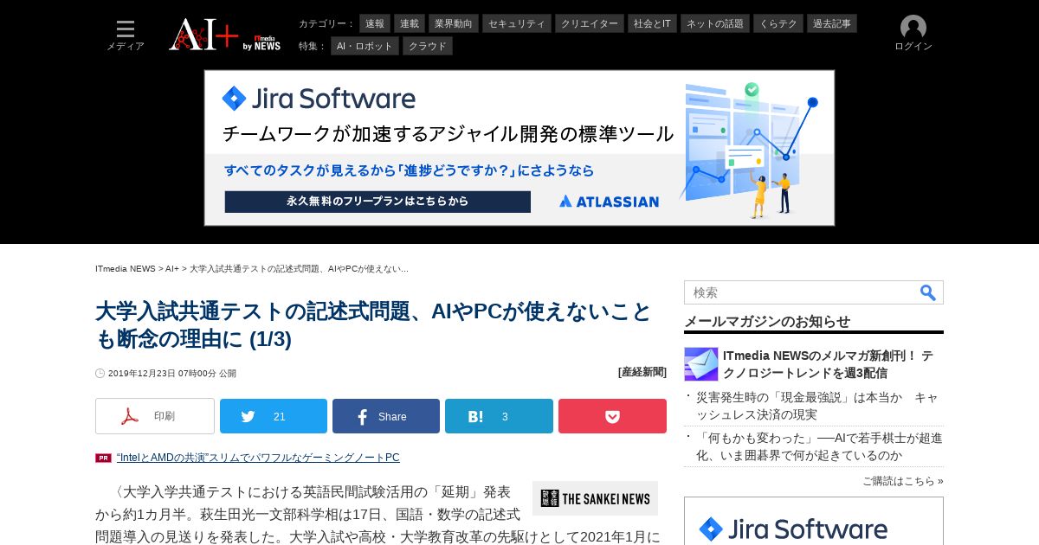1039x545 pixels.
Task: Click the Jira Software sidebar ad
Action: pyautogui.click(x=814, y=521)
